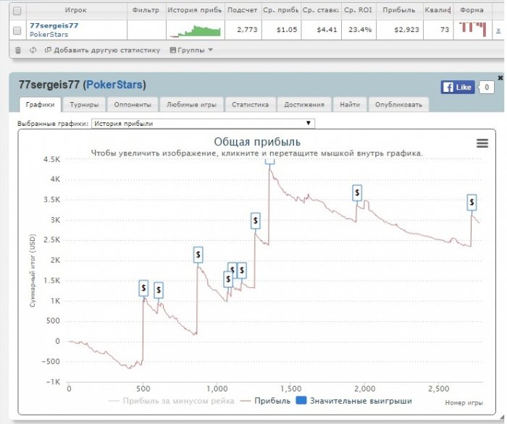
Task: Click the $ win marker near 3K label
Action: tap(256, 221)
